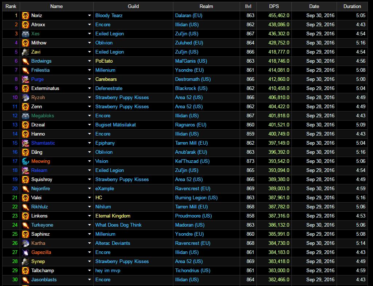Open the What Does Dog Think guild
This screenshot has height=286, width=373.
[118, 225]
